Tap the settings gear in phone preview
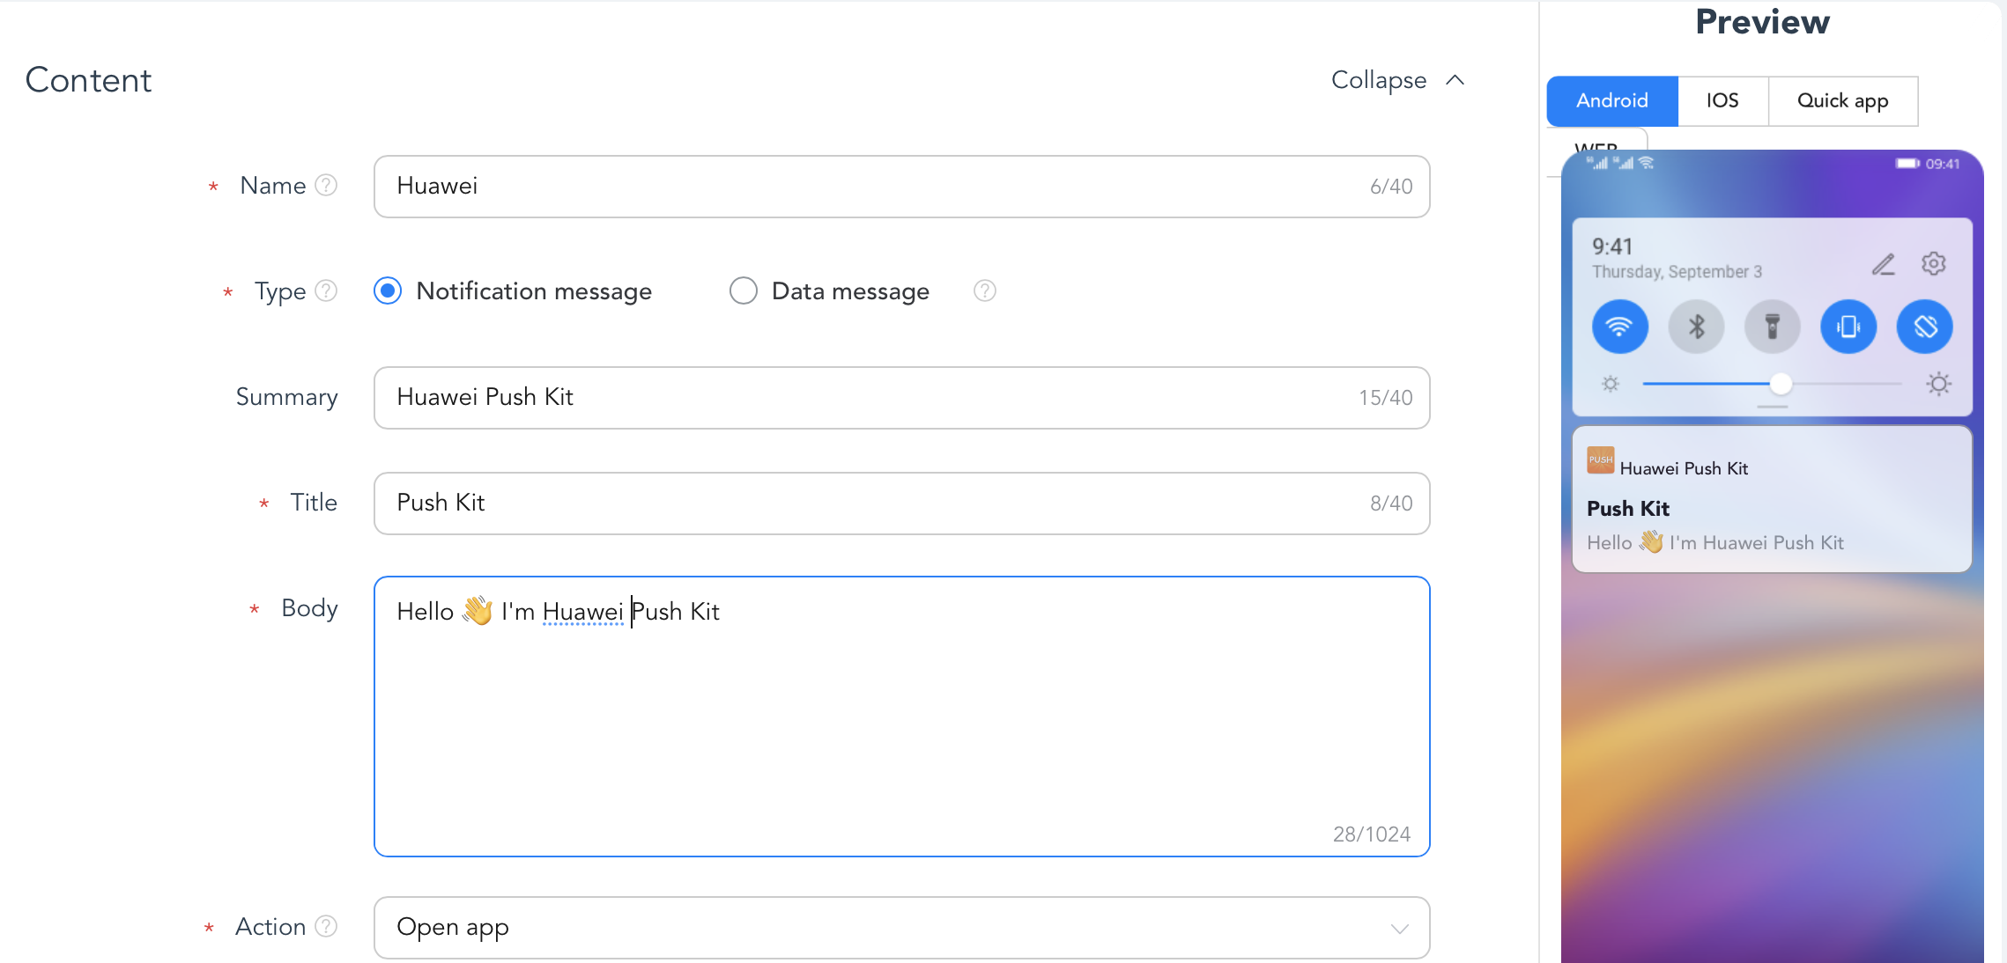Image resolution: width=2007 pixels, height=963 pixels. [1934, 263]
